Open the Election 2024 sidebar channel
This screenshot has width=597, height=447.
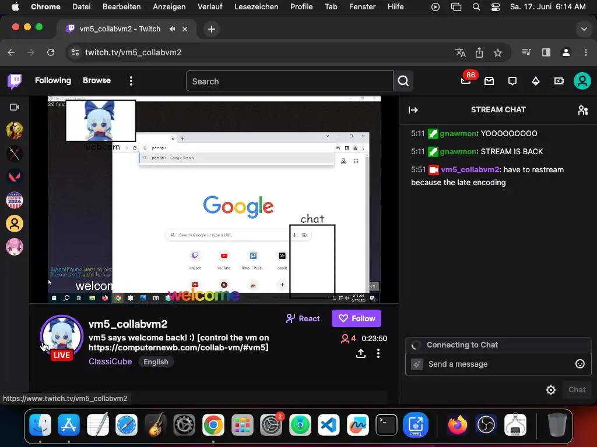[15, 200]
